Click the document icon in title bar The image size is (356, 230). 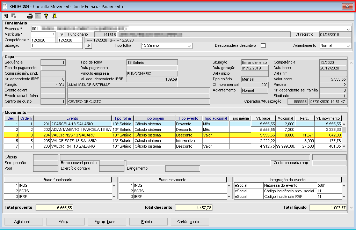click(x=5, y=6)
